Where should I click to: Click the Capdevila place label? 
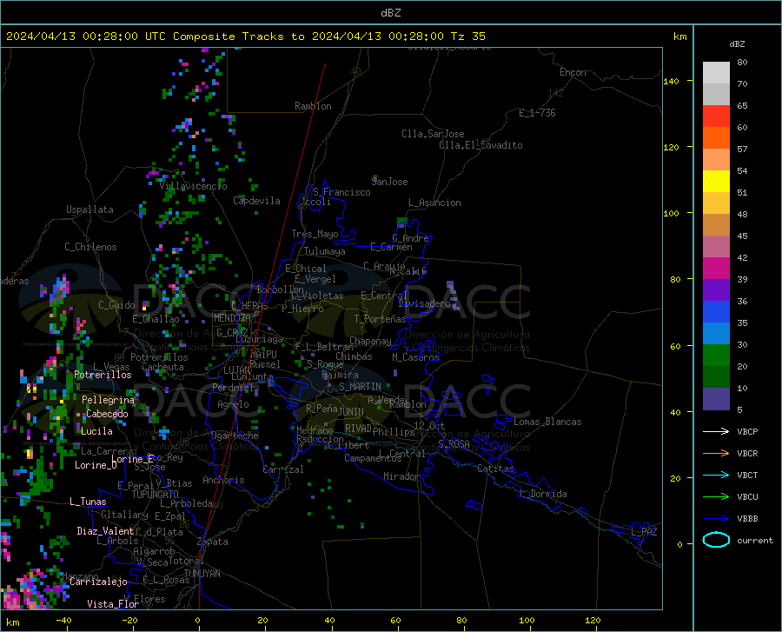(256, 201)
